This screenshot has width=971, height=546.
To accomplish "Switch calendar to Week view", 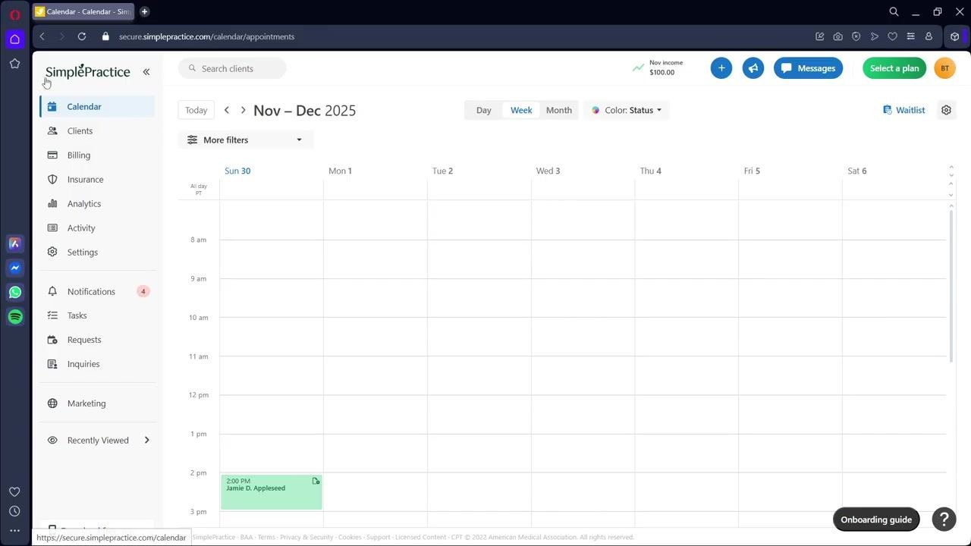I will pyautogui.click(x=521, y=110).
